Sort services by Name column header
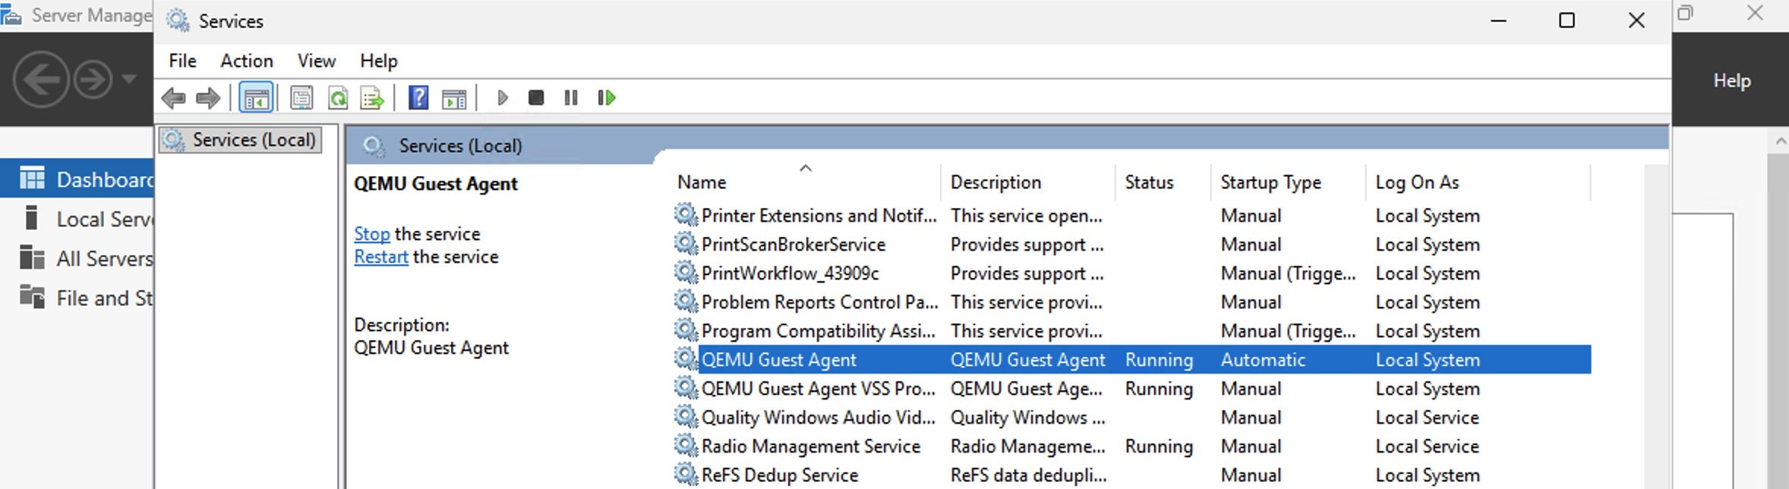 click(702, 182)
